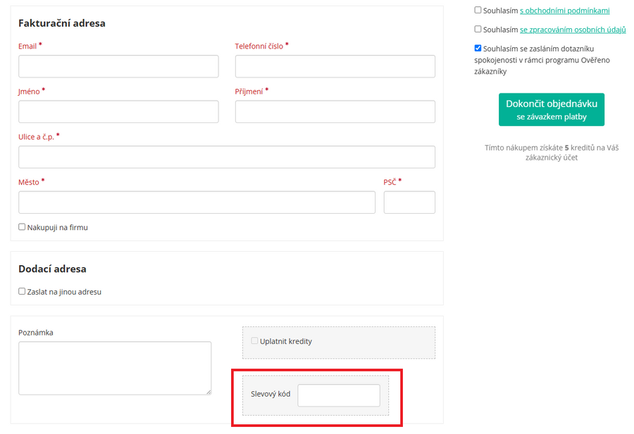
Task: Focus the Ulice a č.p. address field
Action: [x=226, y=157]
